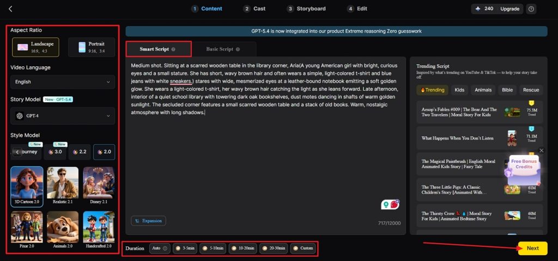Filter trending scripts by Trending
The image size is (558, 261).
[x=432, y=90]
